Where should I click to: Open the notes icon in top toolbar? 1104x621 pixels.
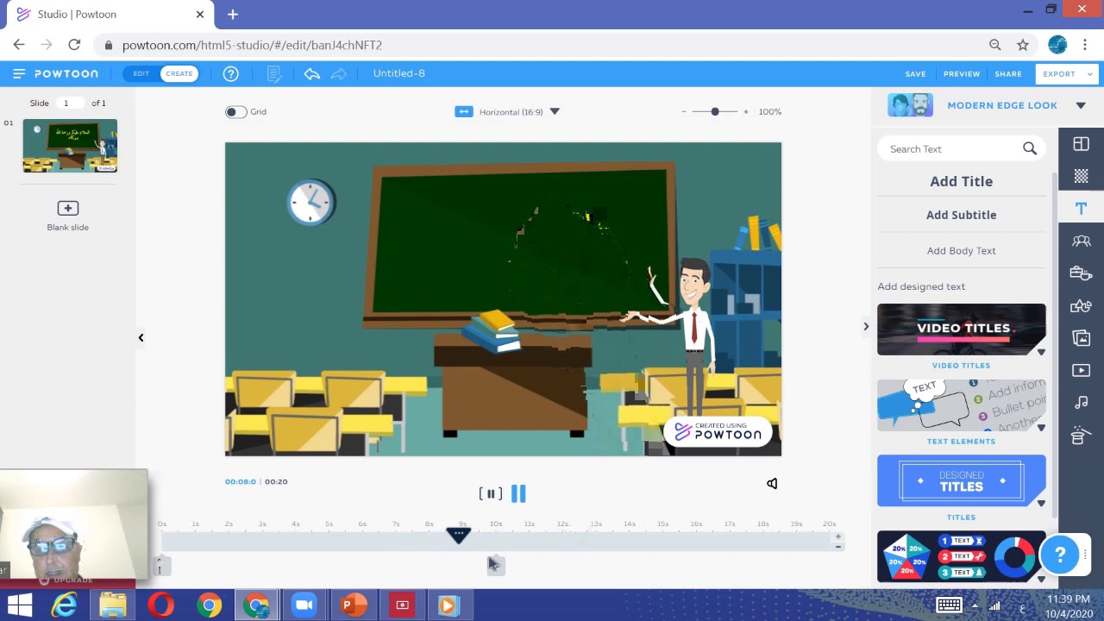pyautogui.click(x=274, y=74)
